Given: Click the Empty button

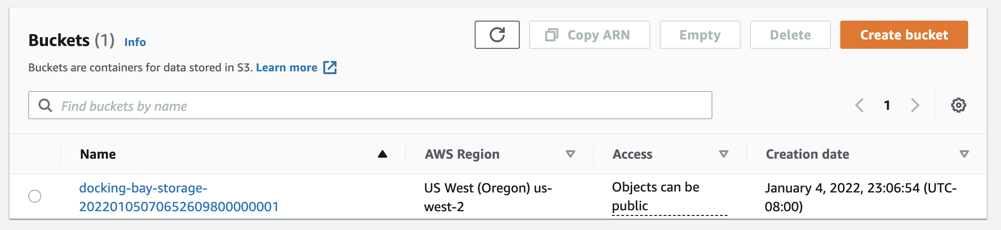Looking at the screenshot, I should 700,35.
